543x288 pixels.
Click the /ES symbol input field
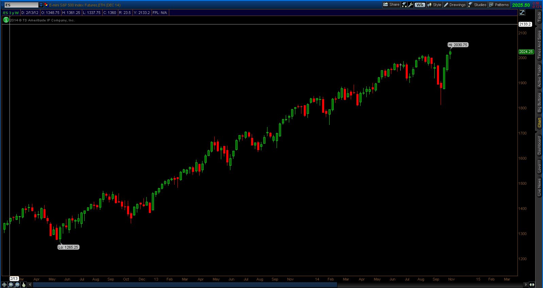[x=21, y=5]
